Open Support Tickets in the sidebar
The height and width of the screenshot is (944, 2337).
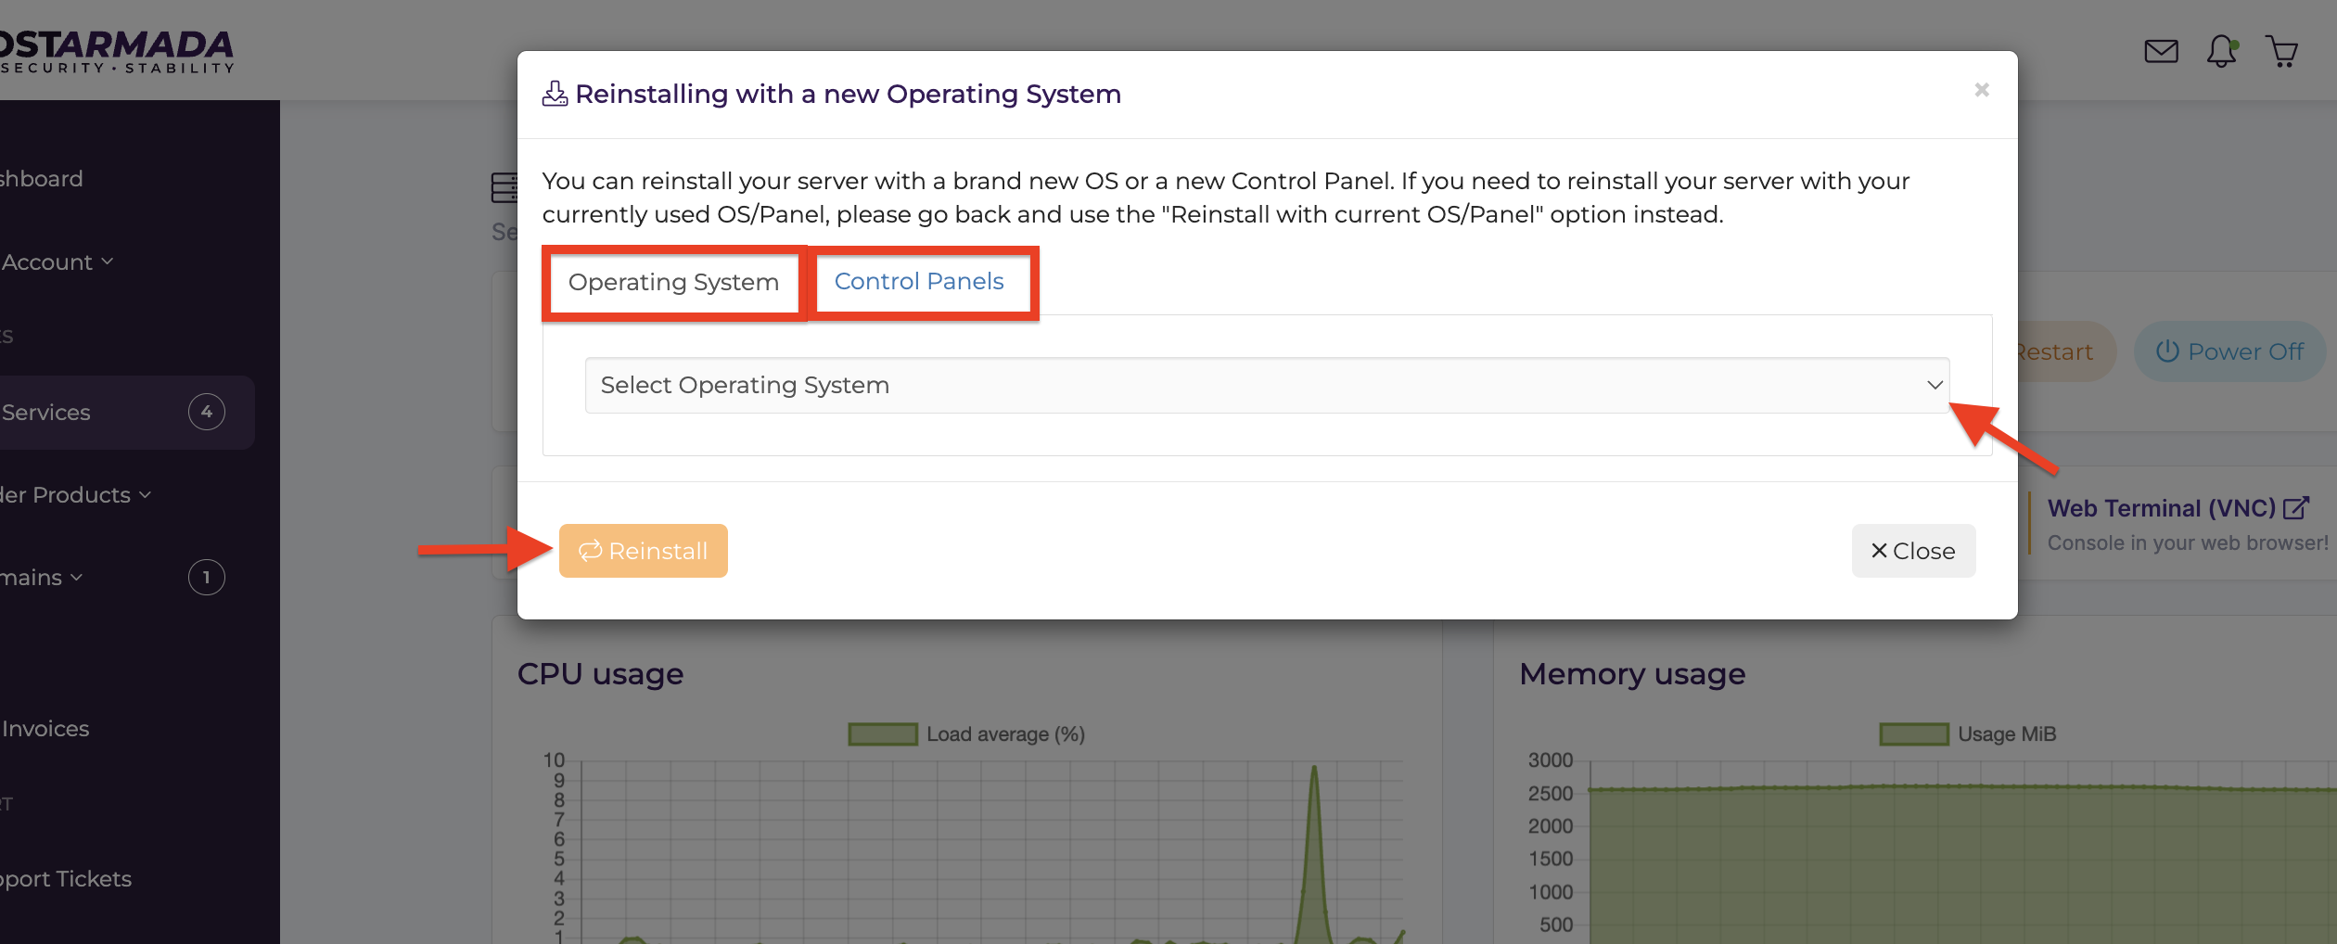66,879
